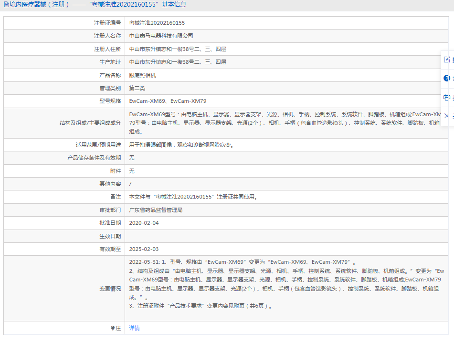Click the 注册证编号 row label

coord(107,23)
